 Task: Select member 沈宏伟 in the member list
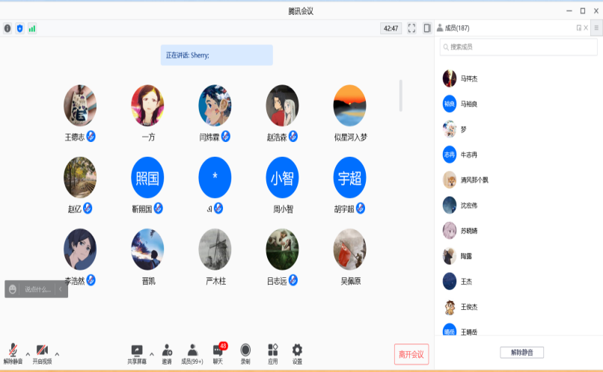(471, 205)
